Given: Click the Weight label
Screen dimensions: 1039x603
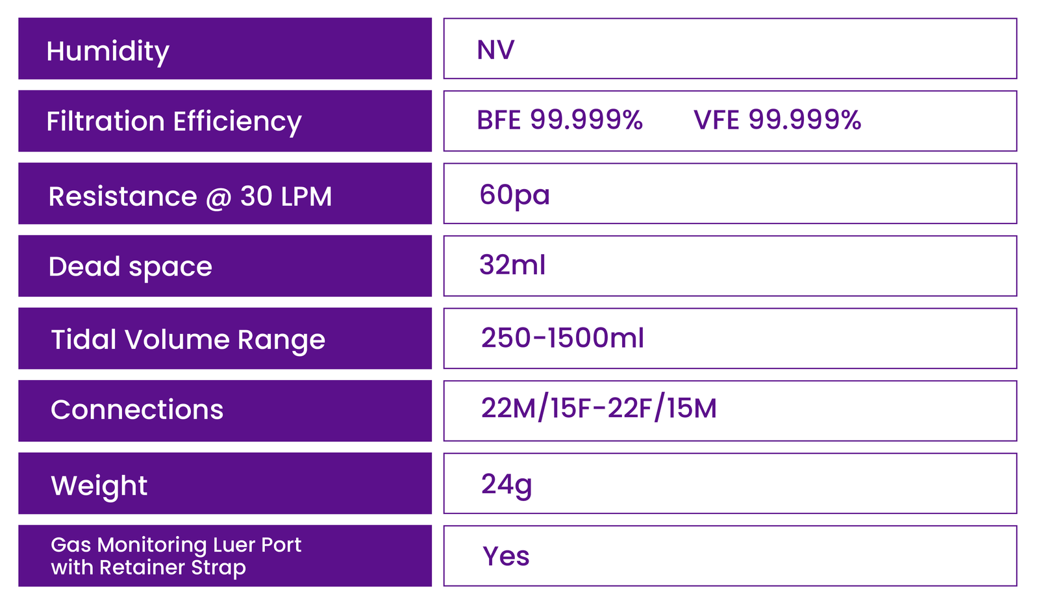Looking at the screenshot, I should (x=99, y=486).
